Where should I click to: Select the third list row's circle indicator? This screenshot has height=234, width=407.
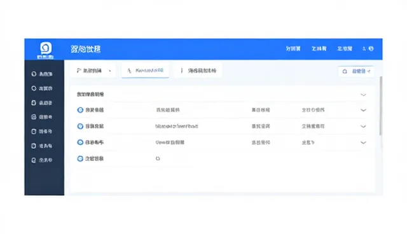point(80,142)
